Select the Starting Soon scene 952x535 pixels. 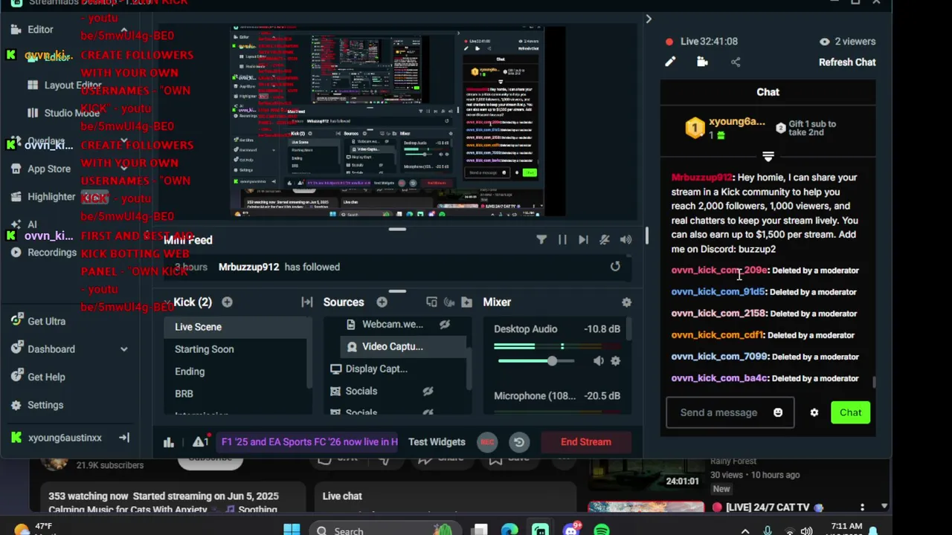pos(235,349)
